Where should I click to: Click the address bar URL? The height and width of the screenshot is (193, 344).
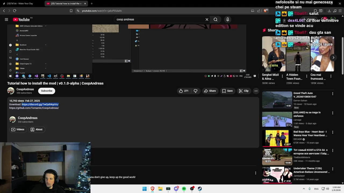click(x=102, y=11)
